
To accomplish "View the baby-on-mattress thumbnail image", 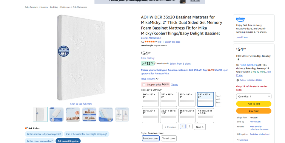I will pos(73,114).
